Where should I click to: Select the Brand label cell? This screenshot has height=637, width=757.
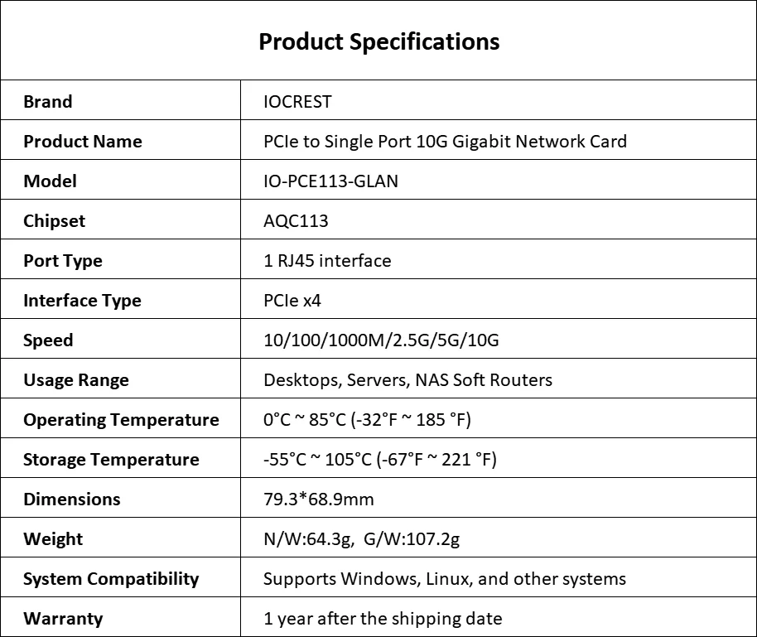tap(120, 100)
